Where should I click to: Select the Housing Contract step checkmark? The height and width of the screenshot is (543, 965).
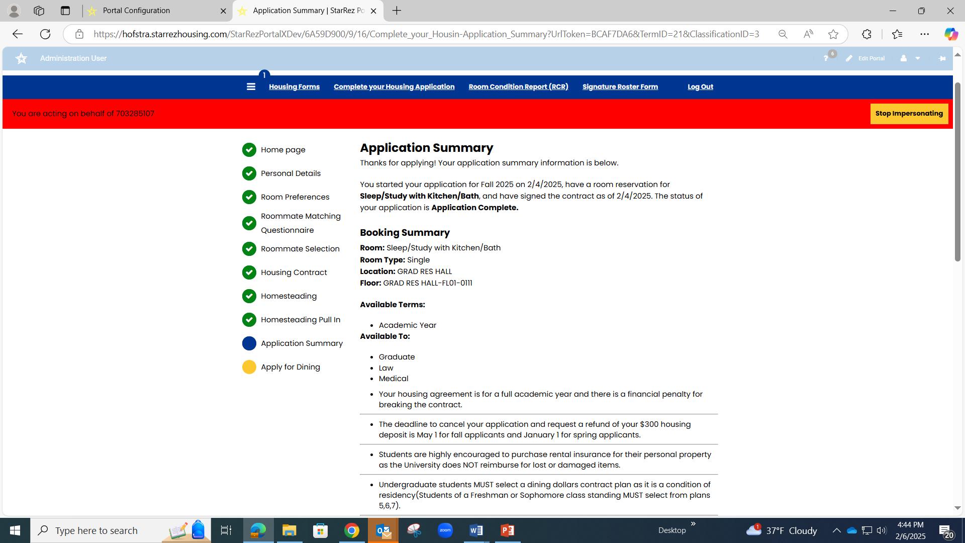coord(249,273)
